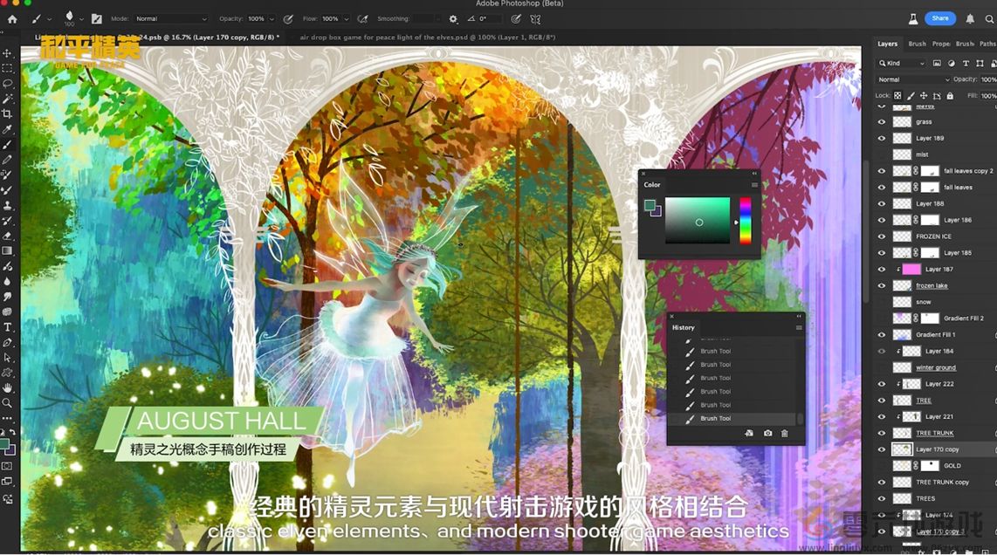Click the Share button in the top bar
The image size is (997, 555).
coord(941,17)
